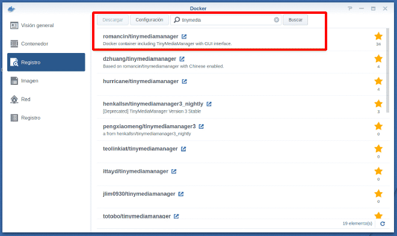Click the help question mark icon
This screenshot has height=236, width=397.
(350, 8)
